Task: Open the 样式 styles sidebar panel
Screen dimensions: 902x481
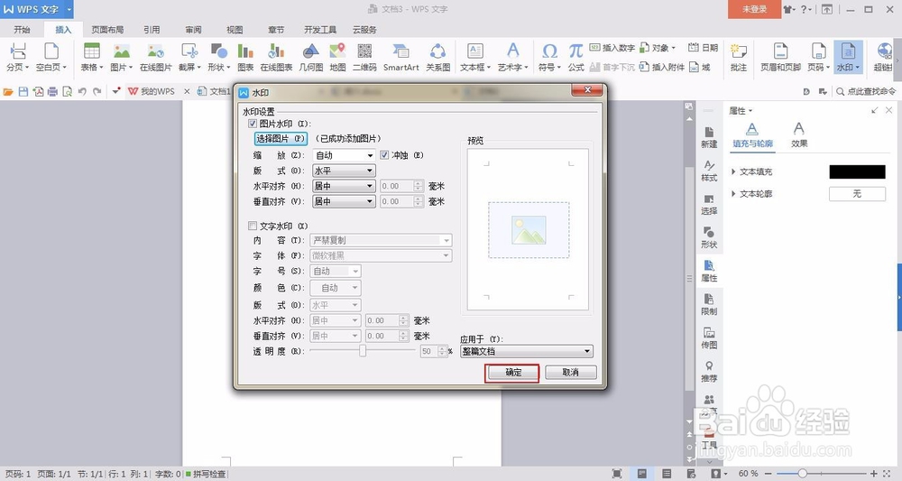Action: coord(709,171)
